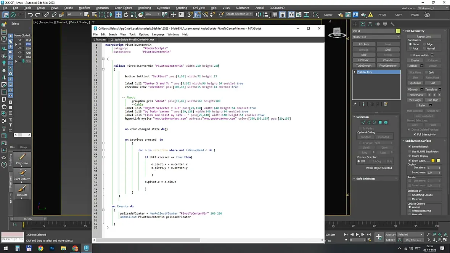Switch to the Pivot.ms editor tab
The width and height of the screenshot is (450, 253).
pyautogui.click(x=100, y=40)
